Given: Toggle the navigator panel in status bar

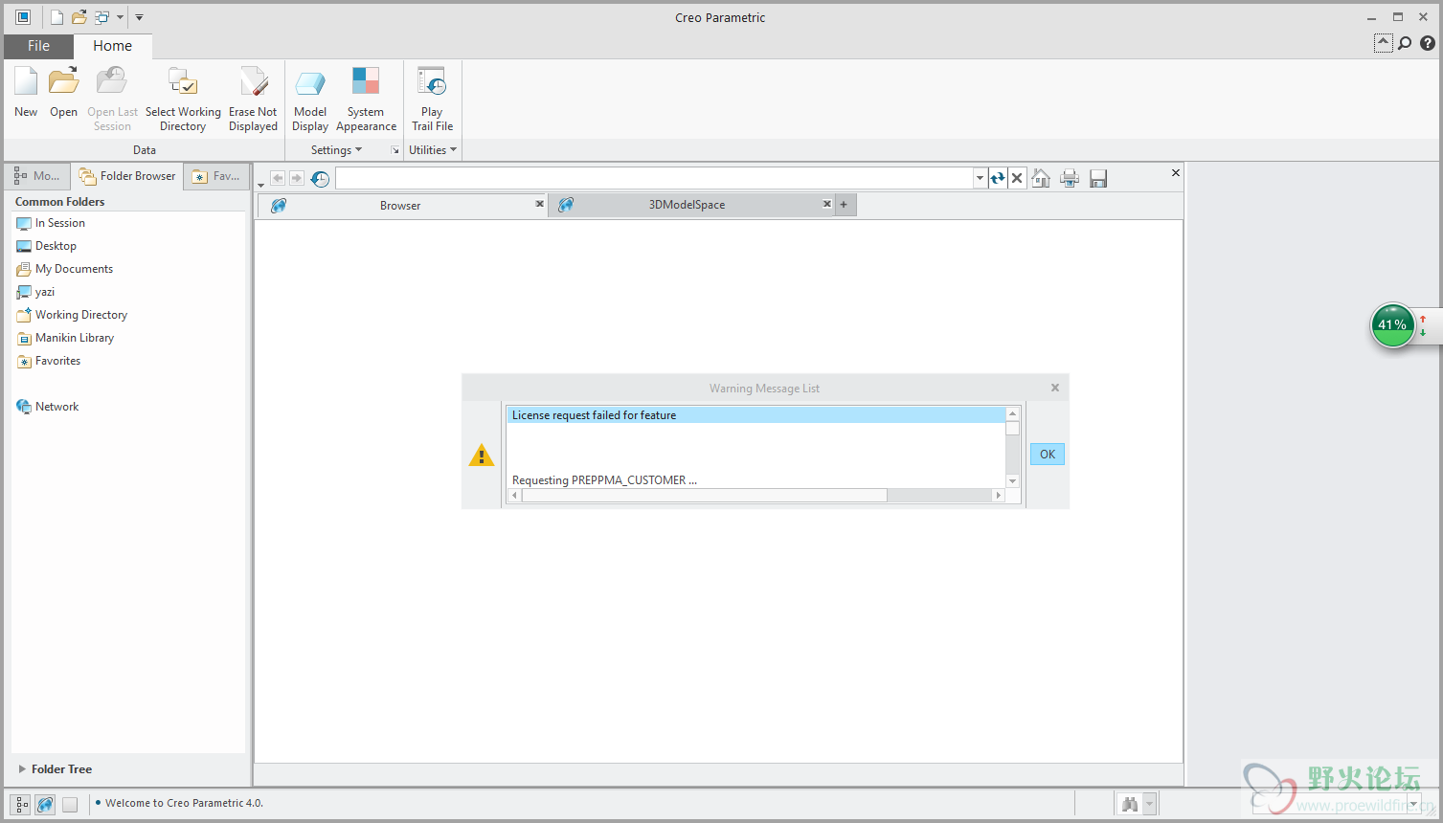Looking at the screenshot, I should pos(21,805).
